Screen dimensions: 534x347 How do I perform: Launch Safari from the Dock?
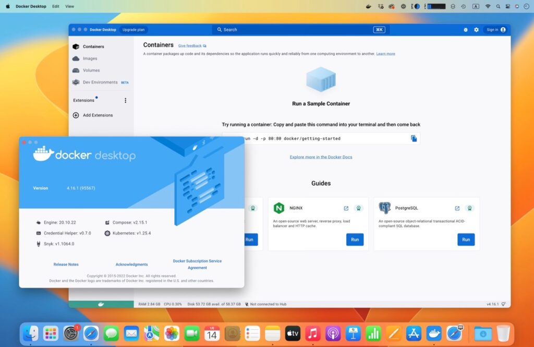(x=91, y=333)
